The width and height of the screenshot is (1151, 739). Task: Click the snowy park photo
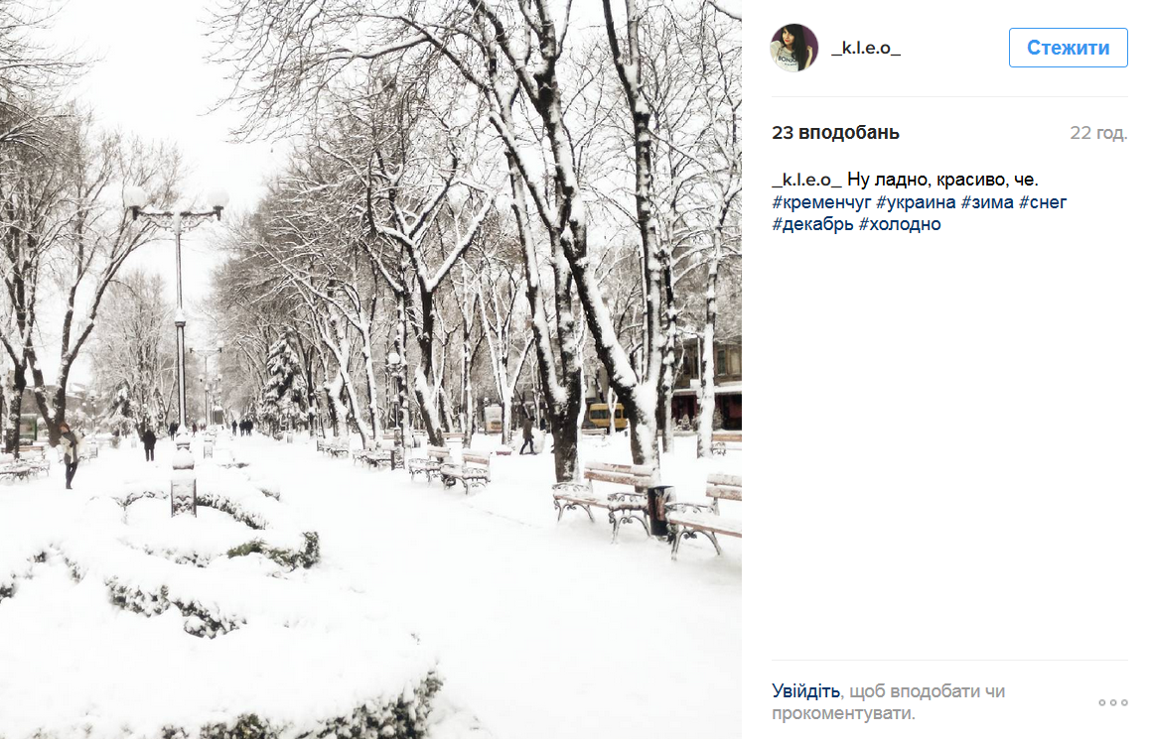point(370,369)
